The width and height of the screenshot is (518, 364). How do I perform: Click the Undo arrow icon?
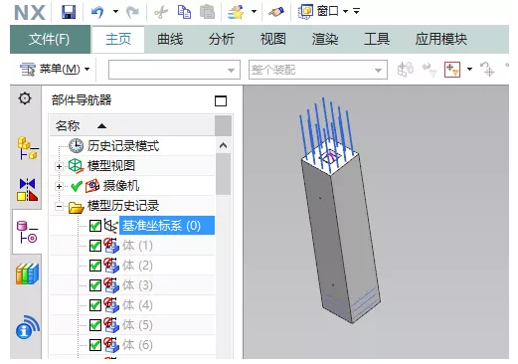point(97,12)
